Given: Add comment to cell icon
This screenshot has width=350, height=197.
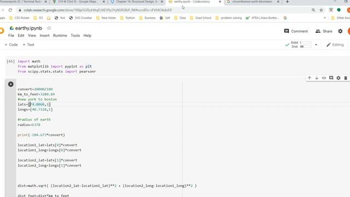Looking at the screenshot, I should pyautogui.click(x=331, y=78).
